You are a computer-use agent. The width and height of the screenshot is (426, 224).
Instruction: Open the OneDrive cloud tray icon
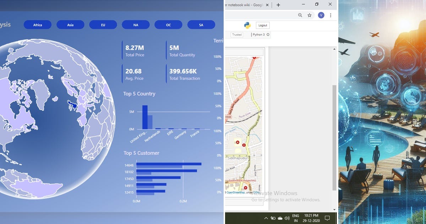(x=280, y=218)
